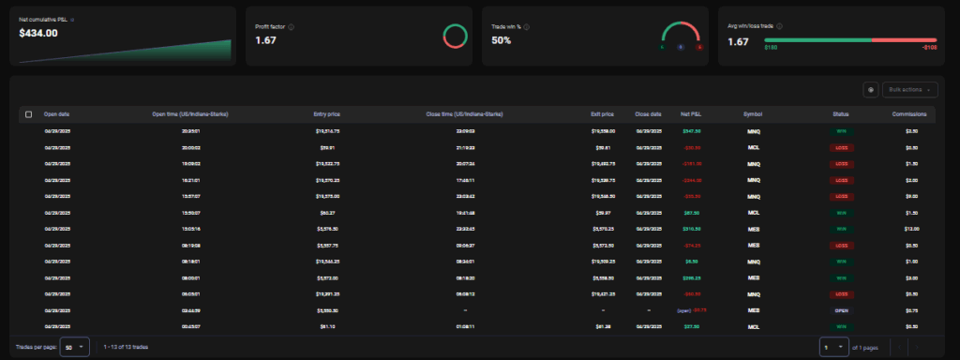Click the Net cumulative P&L area chart

[125, 51]
